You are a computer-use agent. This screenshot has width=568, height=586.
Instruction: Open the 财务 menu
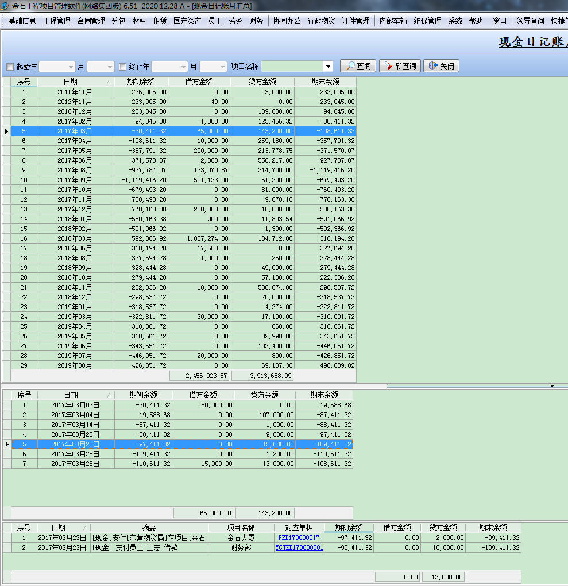pyautogui.click(x=256, y=21)
